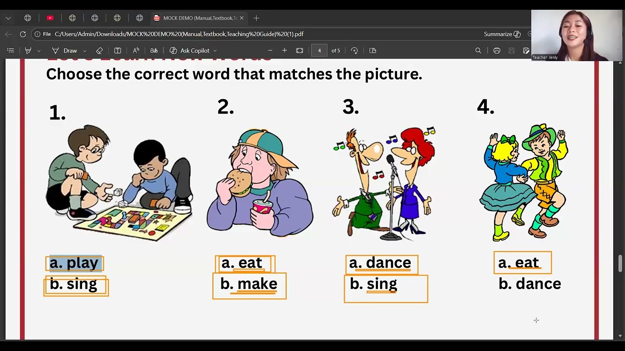This screenshot has width=625, height=351.
Task: Toggle Fit to width view
Action: (x=300, y=51)
